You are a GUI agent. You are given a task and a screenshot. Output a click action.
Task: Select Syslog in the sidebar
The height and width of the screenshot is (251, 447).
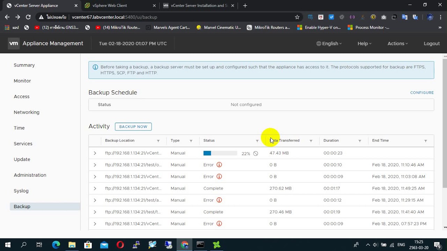21,191
